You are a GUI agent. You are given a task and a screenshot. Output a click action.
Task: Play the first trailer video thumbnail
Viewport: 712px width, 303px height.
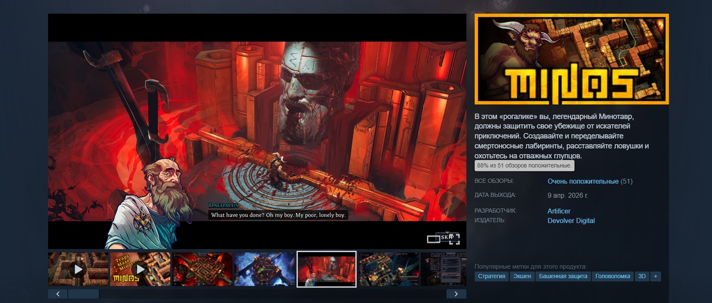pyautogui.click(x=78, y=269)
